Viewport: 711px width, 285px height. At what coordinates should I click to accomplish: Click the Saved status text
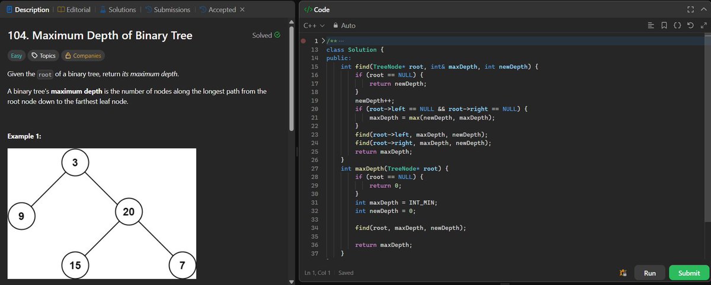[x=346, y=273]
